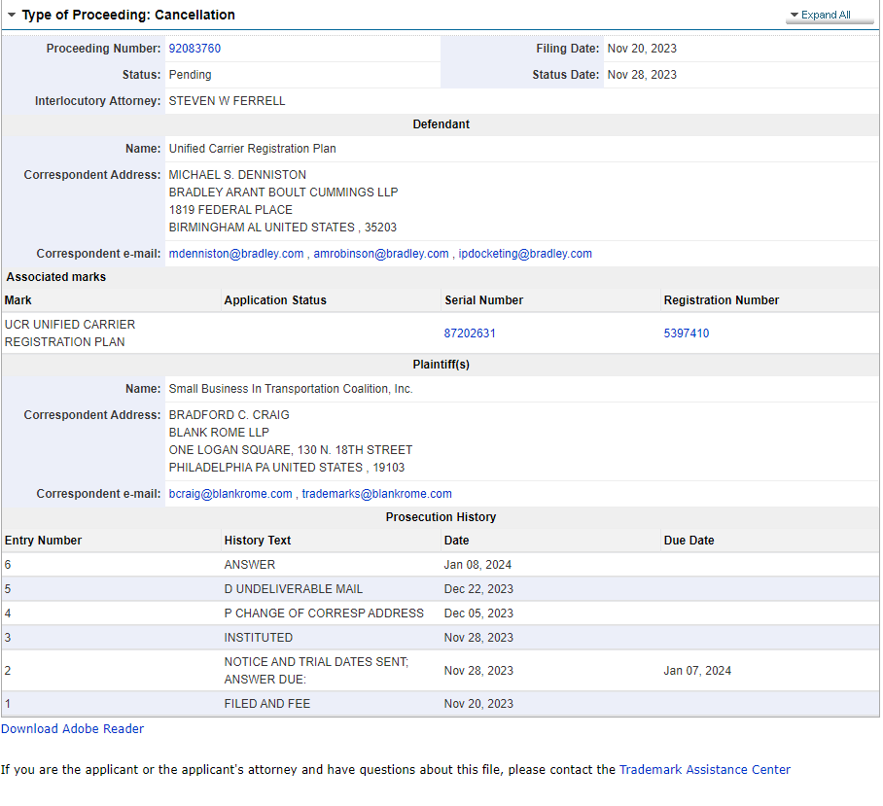Click BRADFORD C. CRAIG correspondent name
Screen dimensions: 883x806
(x=230, y=415)
